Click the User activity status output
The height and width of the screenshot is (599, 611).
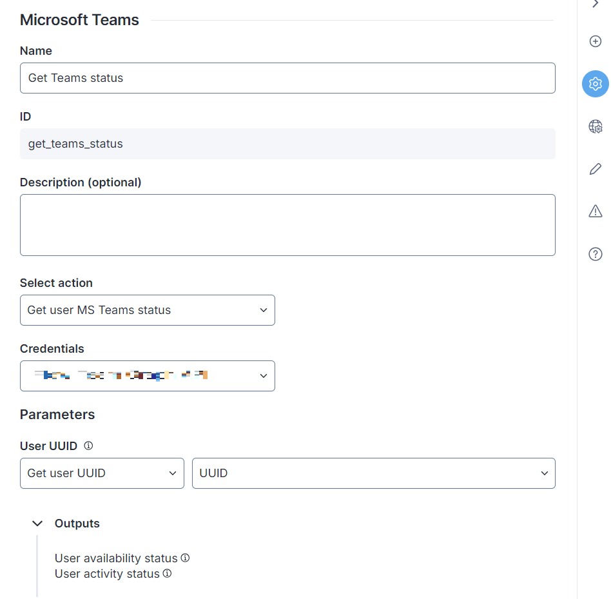point(107,574)
